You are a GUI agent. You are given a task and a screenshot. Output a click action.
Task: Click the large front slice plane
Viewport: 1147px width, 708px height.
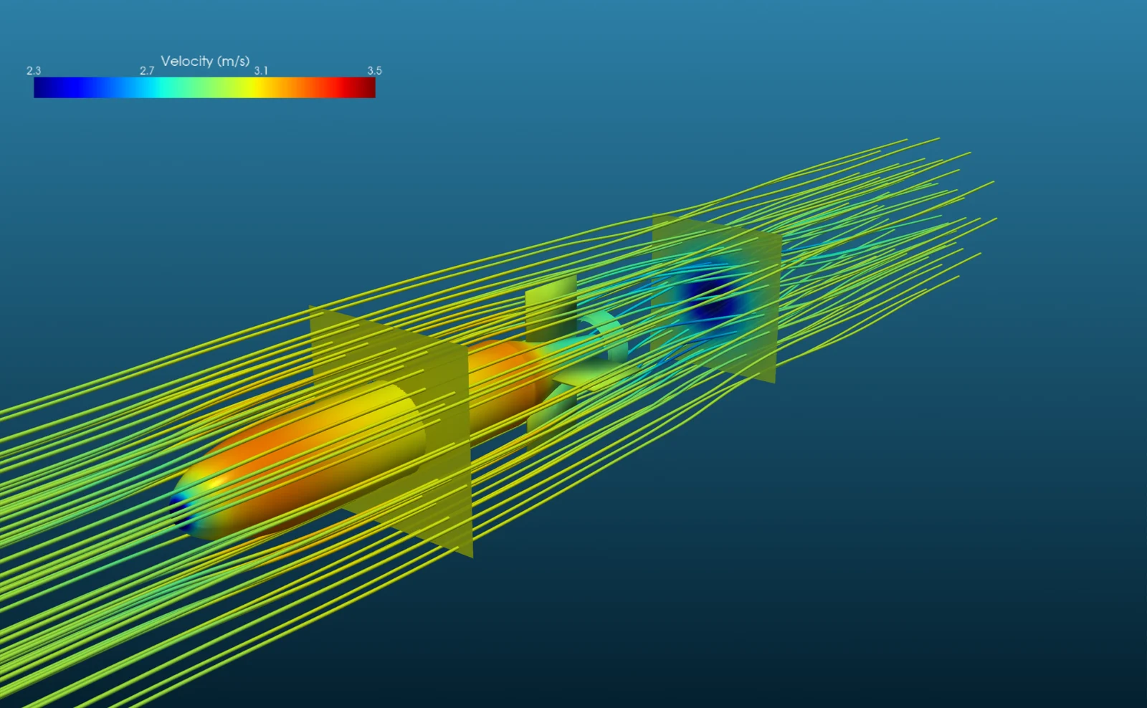[x=391, y=430]
